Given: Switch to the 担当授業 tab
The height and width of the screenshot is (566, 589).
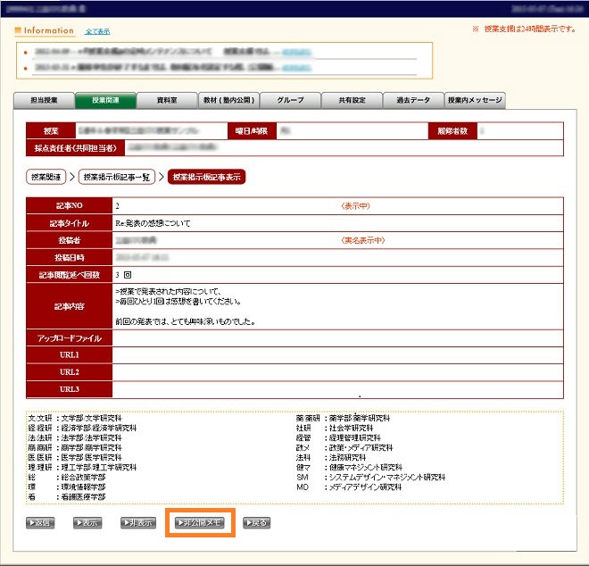Looking at the screenshot, I should point(43,100).
